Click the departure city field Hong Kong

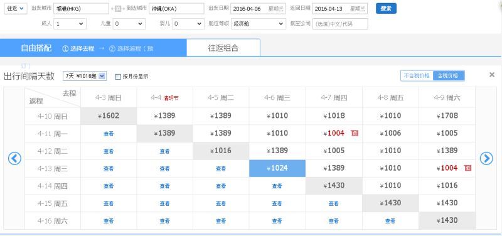[81, 9]
